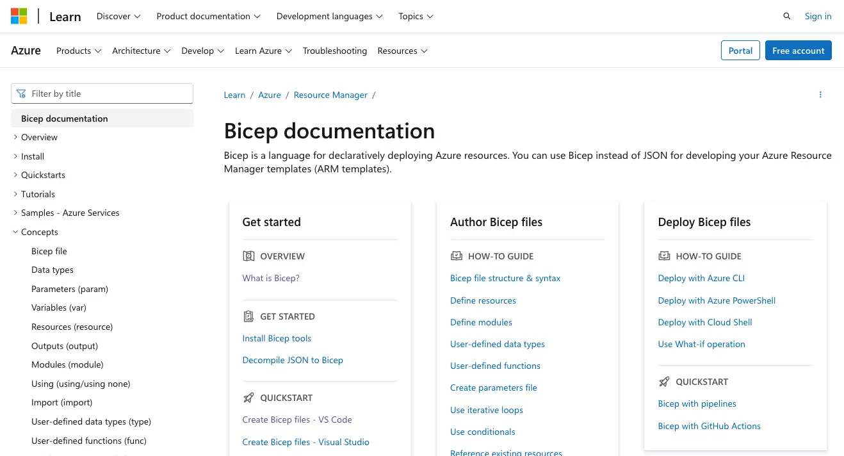This screenshot has height=456, width=844.
Task: Click the Quickstart rocket icon in Deploy Bicep files
Action: [664, 382]
